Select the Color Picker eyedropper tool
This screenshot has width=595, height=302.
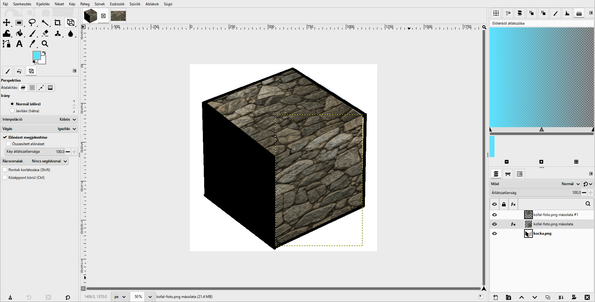point(32,44)
